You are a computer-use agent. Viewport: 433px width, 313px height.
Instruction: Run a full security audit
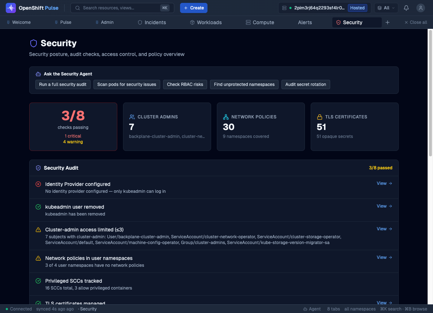(x=63, y=84)
